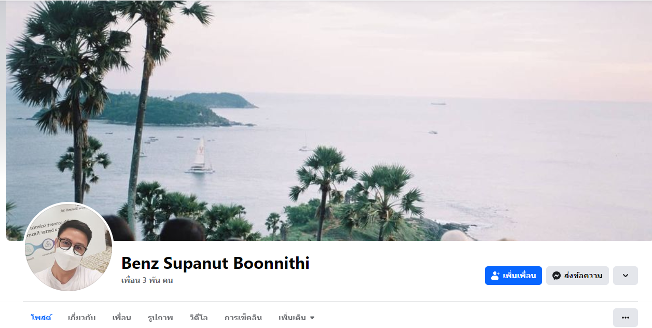Click the Benz Supanut Boonnithi profile name
Viewport: 652px width, 328px height.
click(x=215, y=263)
